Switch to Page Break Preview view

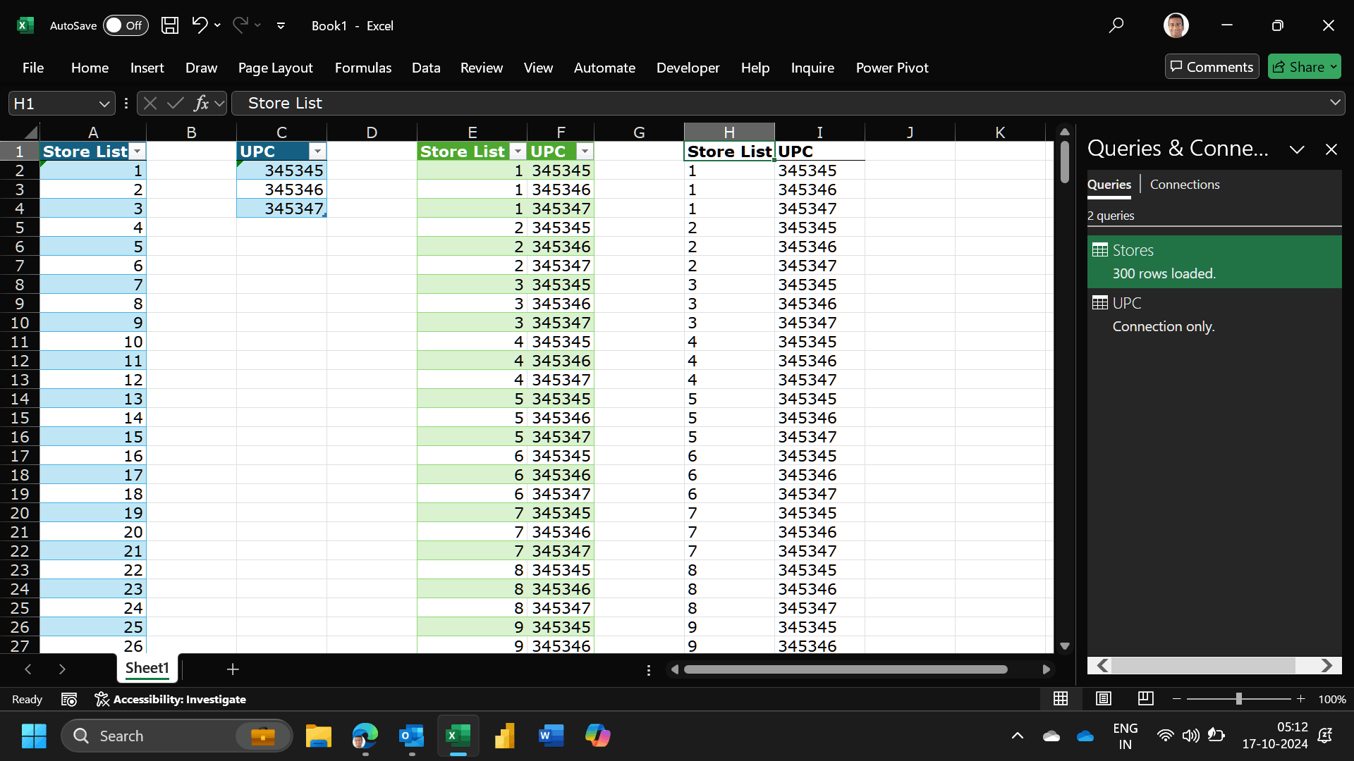[x=1145, y=698]
